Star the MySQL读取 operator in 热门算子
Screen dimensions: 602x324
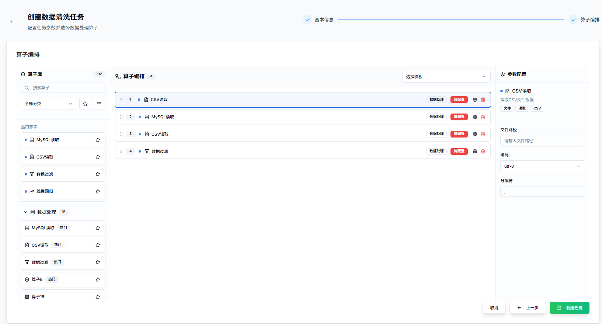[98, 140]
